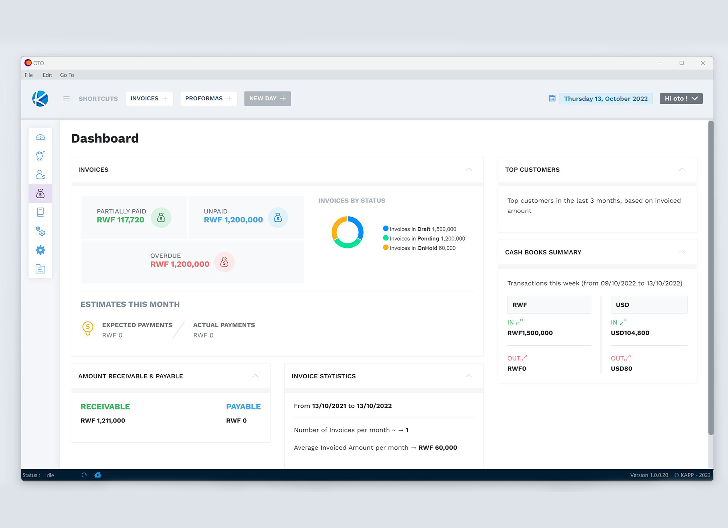This screenshot has width=728, height=528.
Task: Toggle the hamburger menu beside Shortcuts
Action: (x=66, y=99)
